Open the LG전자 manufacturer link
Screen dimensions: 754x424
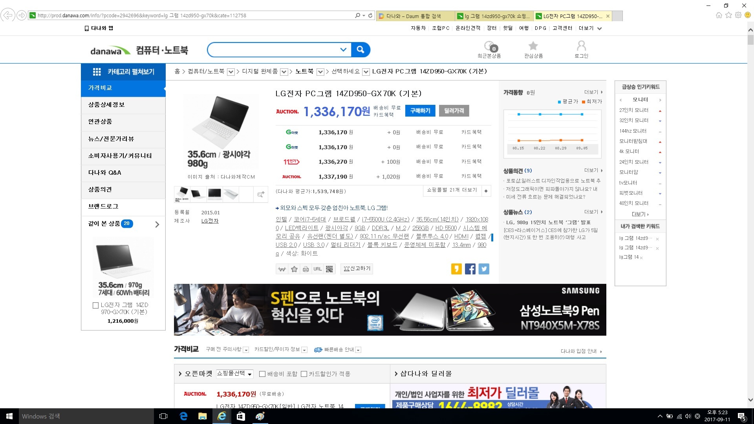[x=210, y=221]
